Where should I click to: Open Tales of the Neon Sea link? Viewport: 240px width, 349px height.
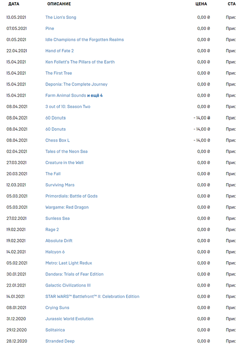(67, 151)
